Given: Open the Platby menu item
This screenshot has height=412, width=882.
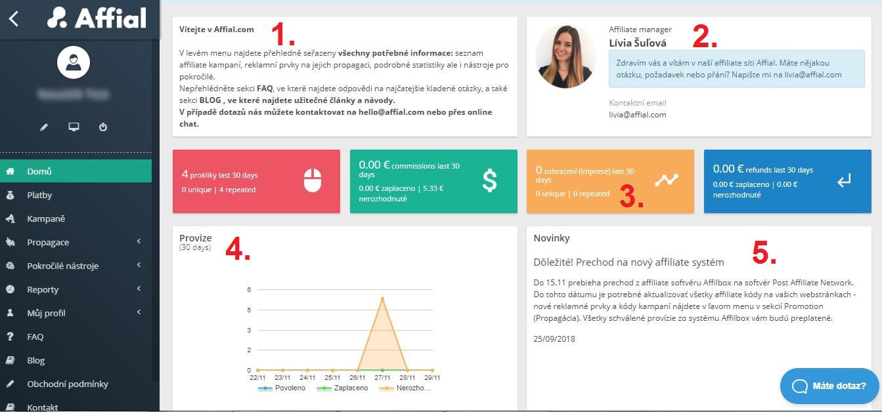Looking at the screenshot, I should pyautogui.click(x=76, y=195).
